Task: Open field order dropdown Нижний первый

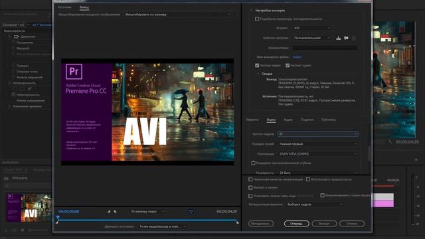Action: click(317, 144)
